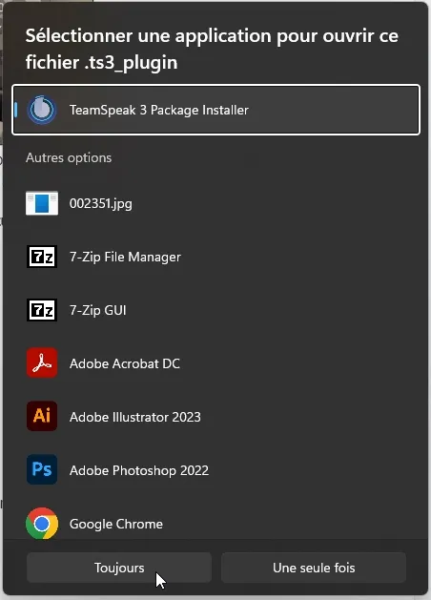Select the 7-Zip GUI text entry
This screenshot has width=431, height=600.
tap(98, 310)
